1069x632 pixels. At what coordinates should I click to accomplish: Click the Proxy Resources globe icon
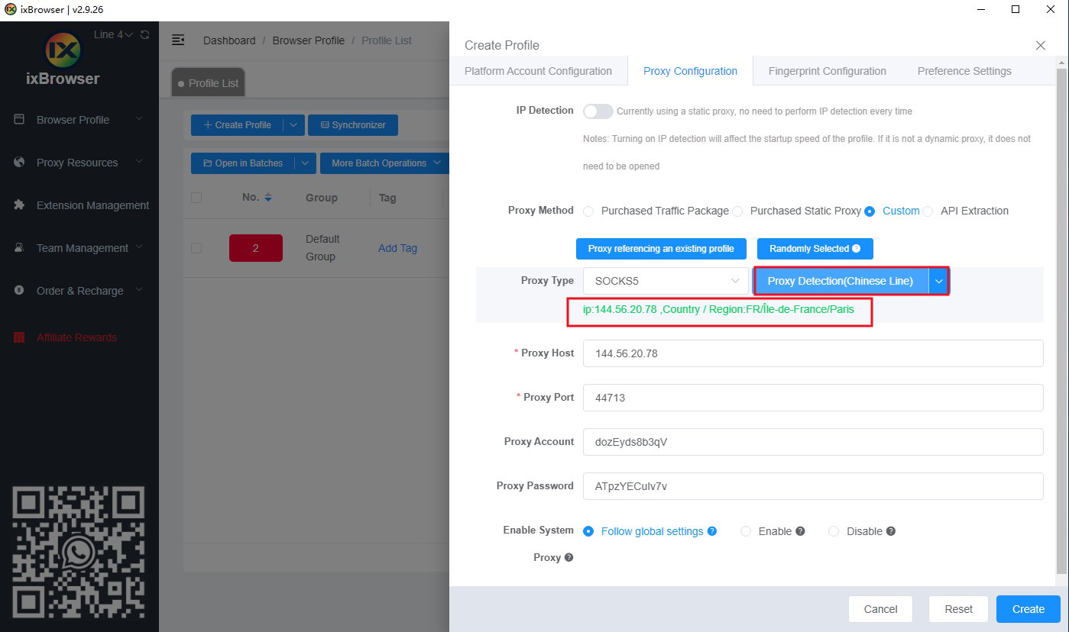pos(20,163)
